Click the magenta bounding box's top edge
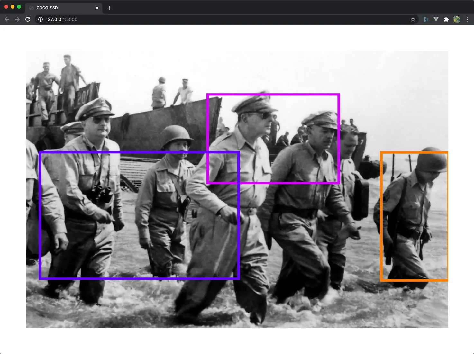 273,95
